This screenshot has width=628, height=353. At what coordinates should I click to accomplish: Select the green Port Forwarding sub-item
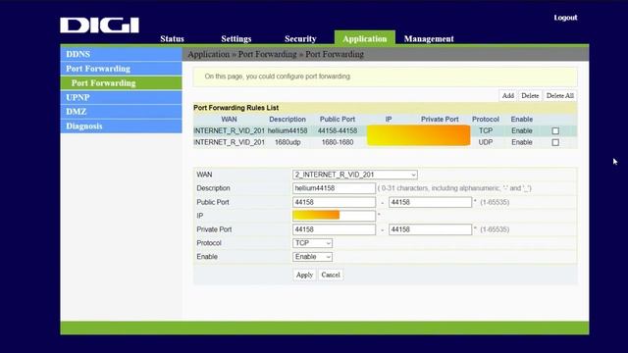[x=121, y=82]
